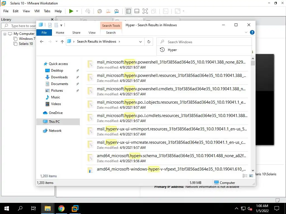The height and width of the screenshot is (214, 286).
Task: Open Windows Start menu
Action: tap(7, 208)
